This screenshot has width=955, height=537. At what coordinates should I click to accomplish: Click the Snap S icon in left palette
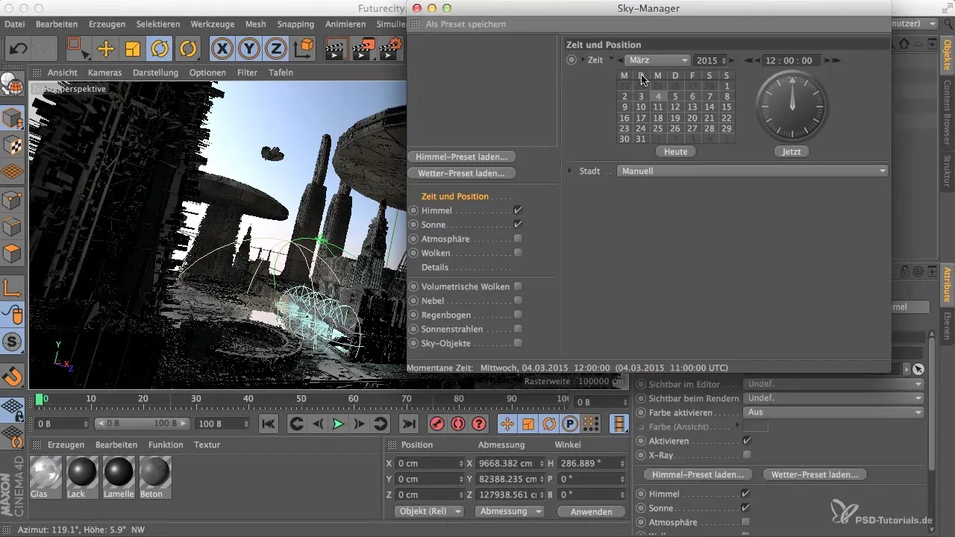pyautogui.click(x=13, y=342)
